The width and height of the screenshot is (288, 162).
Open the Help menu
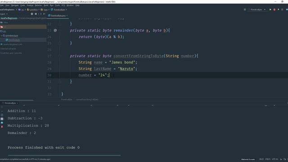pyautogui.click(x=77, y=5)
